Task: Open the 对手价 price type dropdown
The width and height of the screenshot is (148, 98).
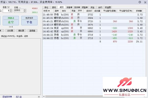Action: pos(19,10)
